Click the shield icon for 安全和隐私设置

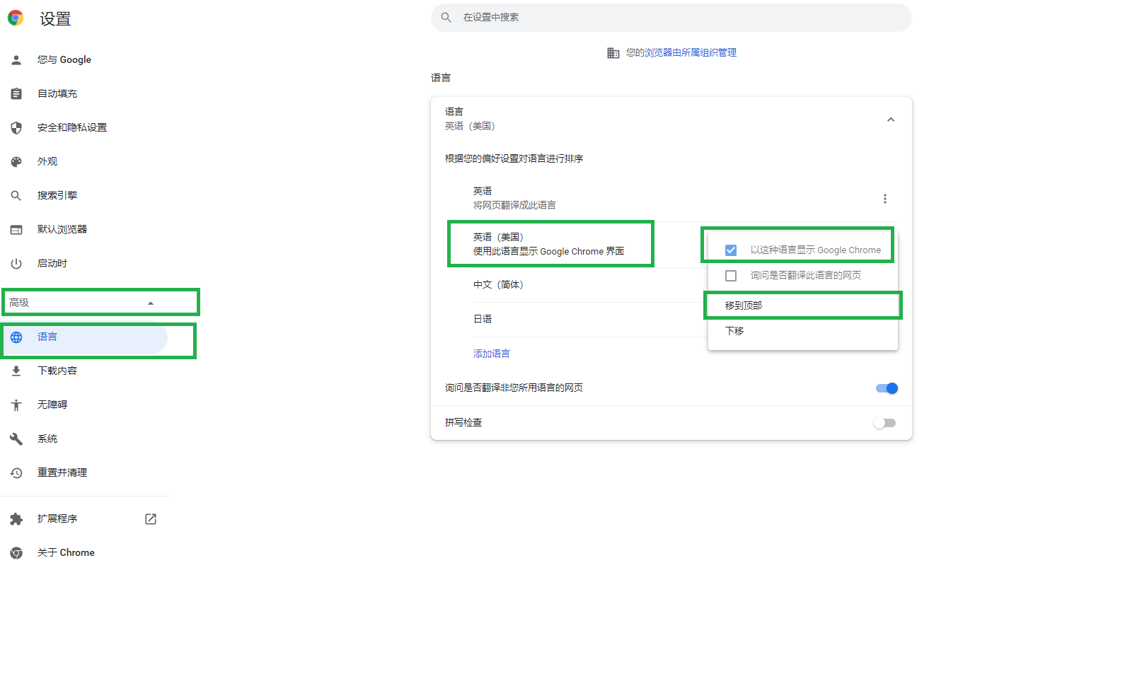[16, 128]
